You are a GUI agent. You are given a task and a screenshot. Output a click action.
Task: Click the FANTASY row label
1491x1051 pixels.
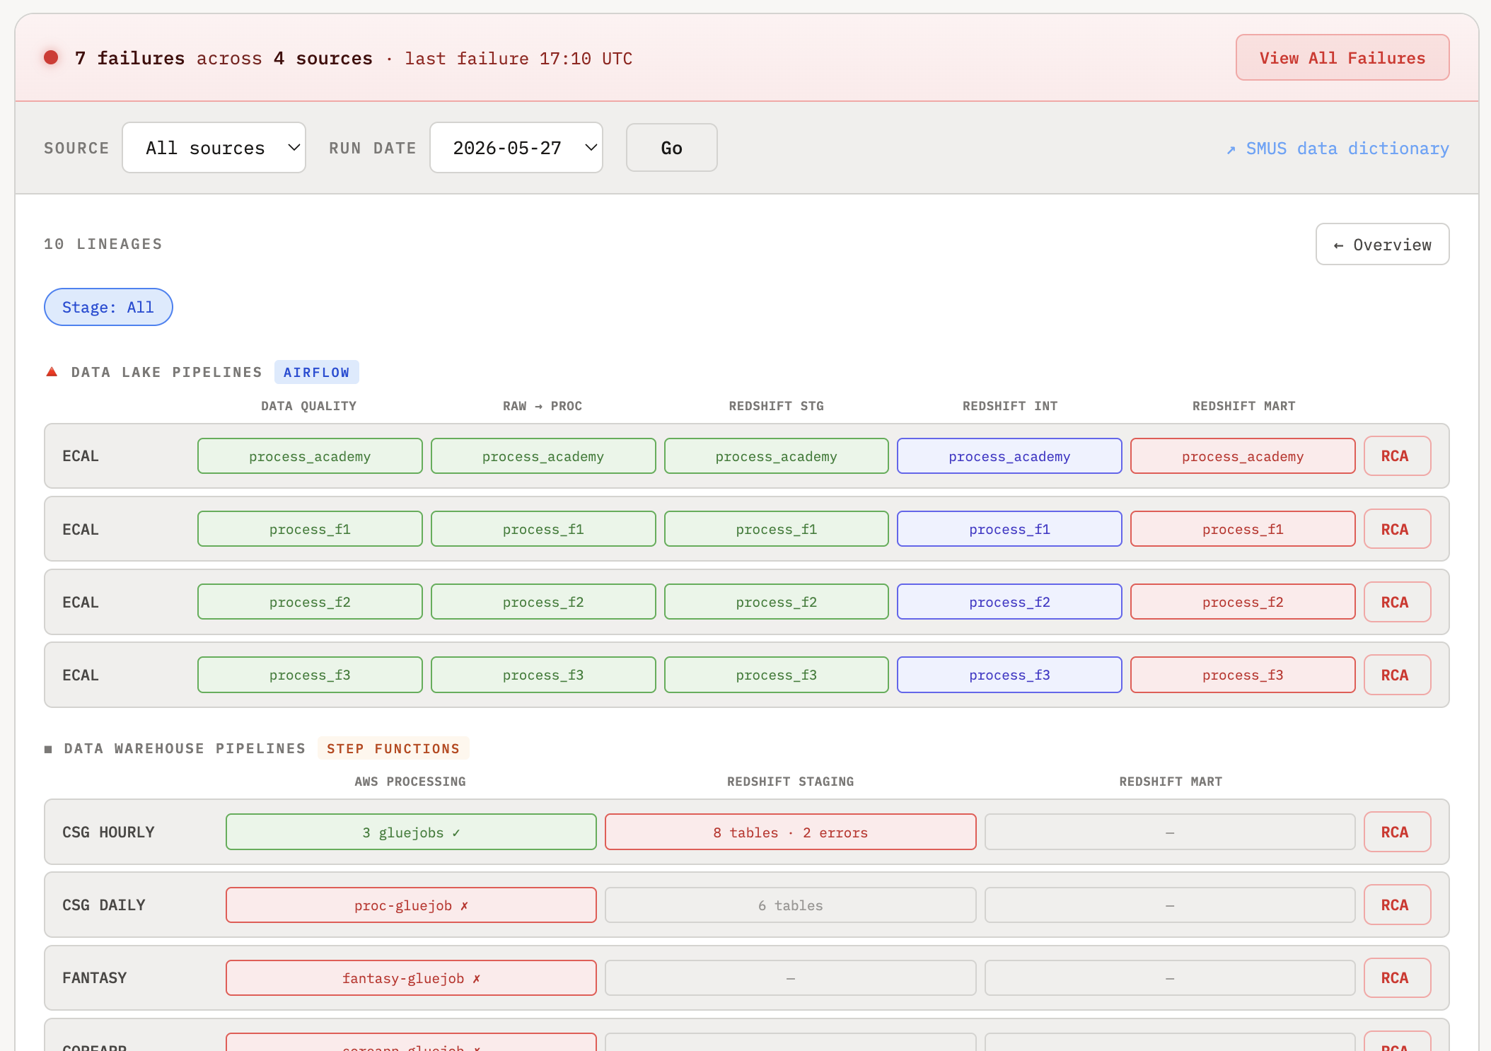pyautogui.click(x=95, y=978)
